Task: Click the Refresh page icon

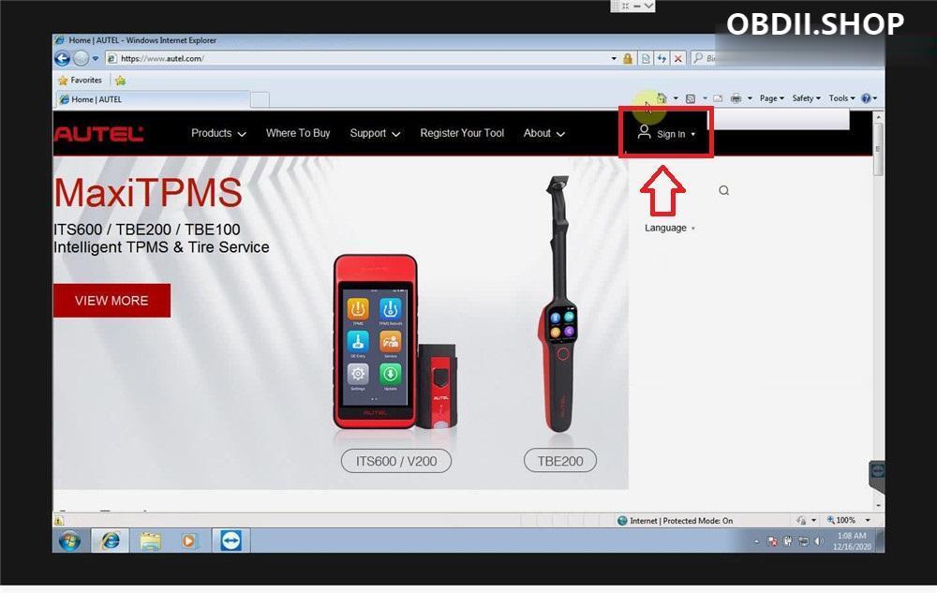Action: coord(662,58)
